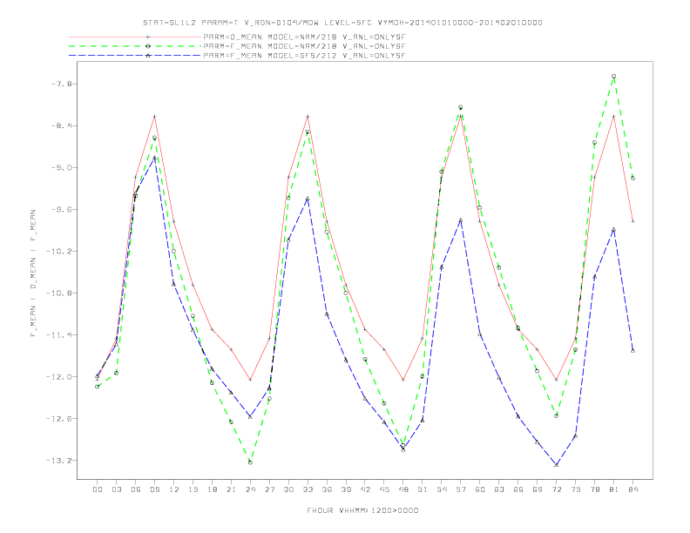This screenshot has height=533, width=690.
Task: Click the 36 x-axis tick label
Action: pyautogui.click(x=327, y=489)
